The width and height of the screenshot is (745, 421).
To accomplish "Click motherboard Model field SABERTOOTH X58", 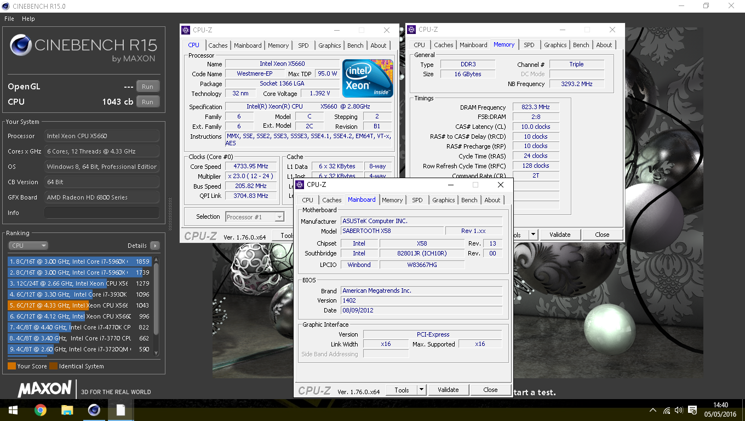I will (x=392, y=231).
